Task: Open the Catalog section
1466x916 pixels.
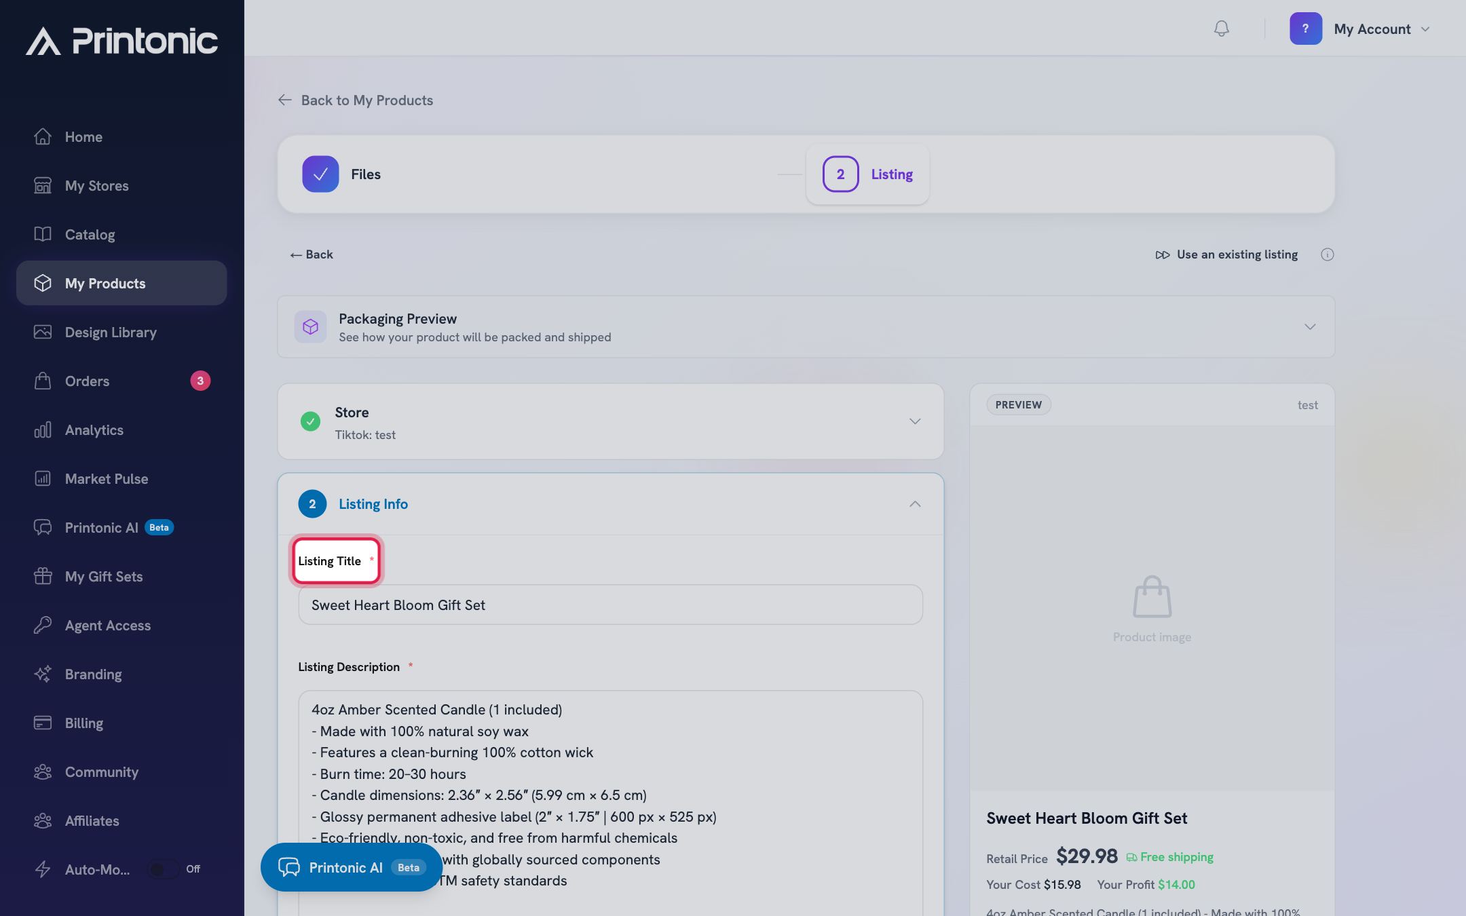Action: click(x=121, y=235)
